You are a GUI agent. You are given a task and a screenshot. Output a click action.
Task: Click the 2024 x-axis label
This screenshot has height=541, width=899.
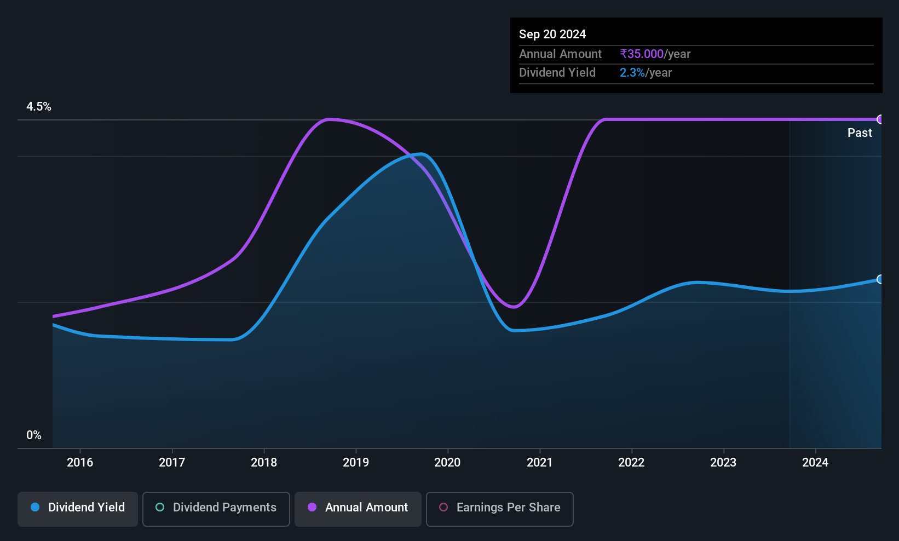click(x=815, y=463)
